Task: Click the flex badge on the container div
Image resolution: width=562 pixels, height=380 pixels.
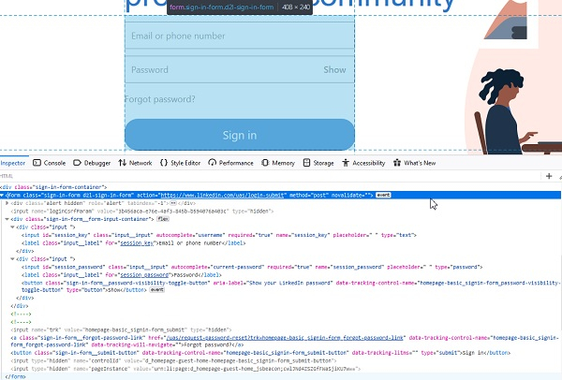Action: pos(163,219)
